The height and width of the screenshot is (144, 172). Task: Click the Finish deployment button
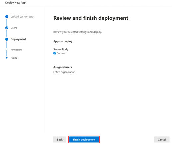pyautogui.click(x=84, y=139)
